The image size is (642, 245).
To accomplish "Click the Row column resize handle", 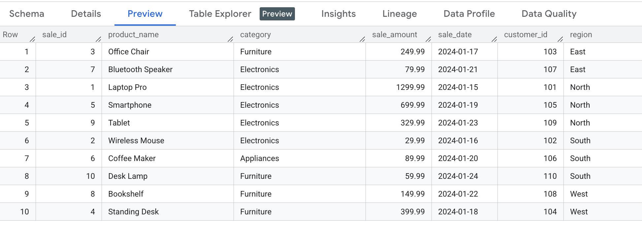I will tap(32, 39).
